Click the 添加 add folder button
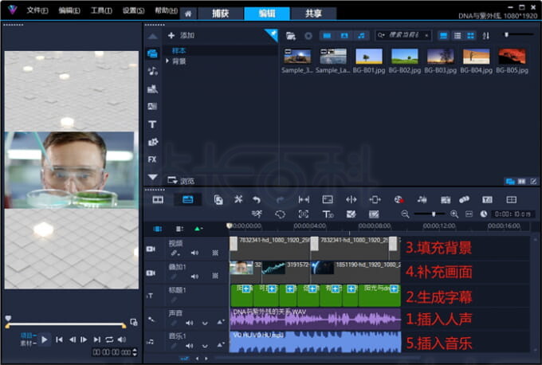This screenshot has width=542, height=365. coord(182,36)
